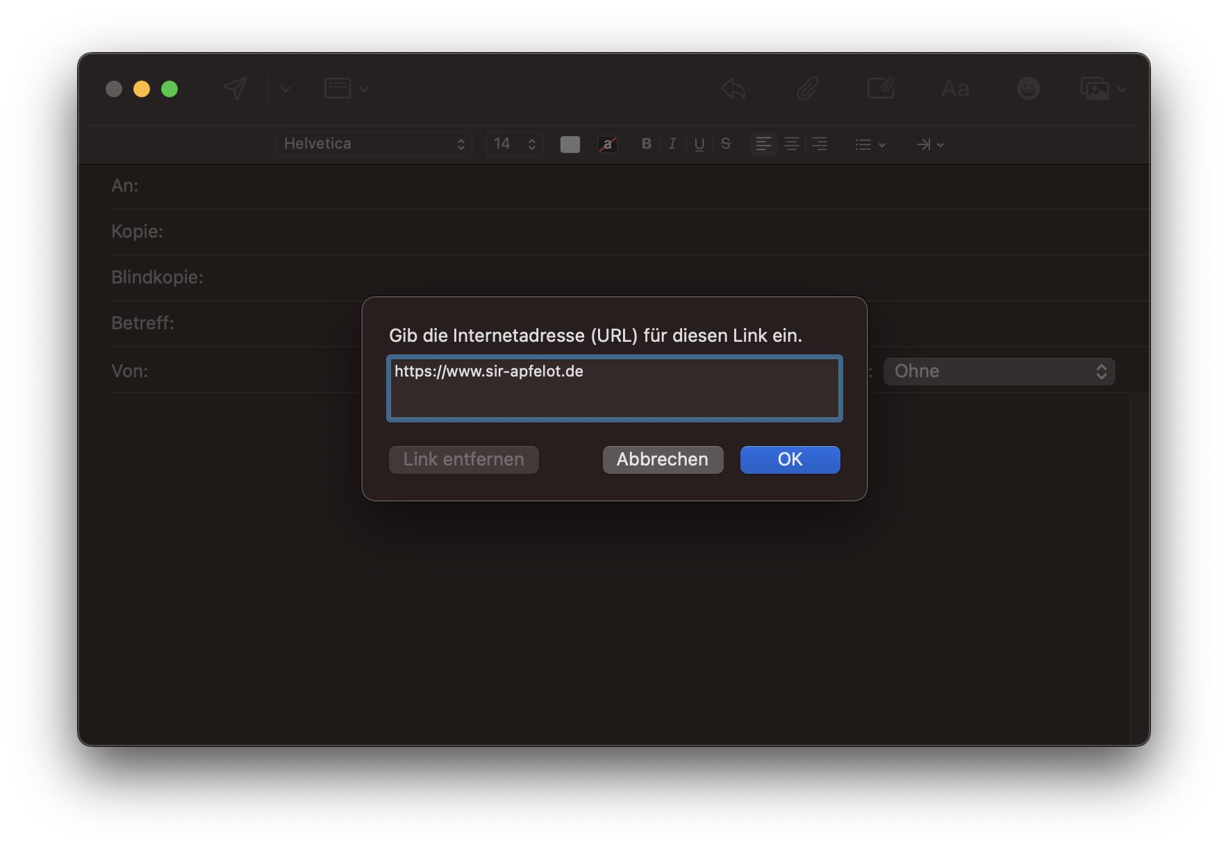Select centered text alignment
This screenshot has width=1228, height=849.
[791, 144]
